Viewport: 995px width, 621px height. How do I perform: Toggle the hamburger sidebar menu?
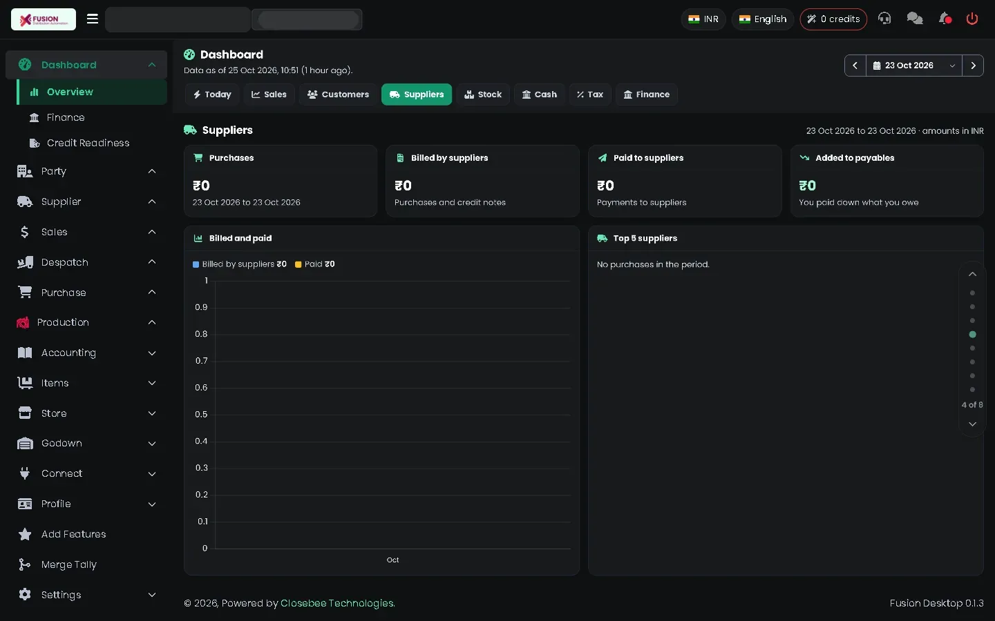93,19
